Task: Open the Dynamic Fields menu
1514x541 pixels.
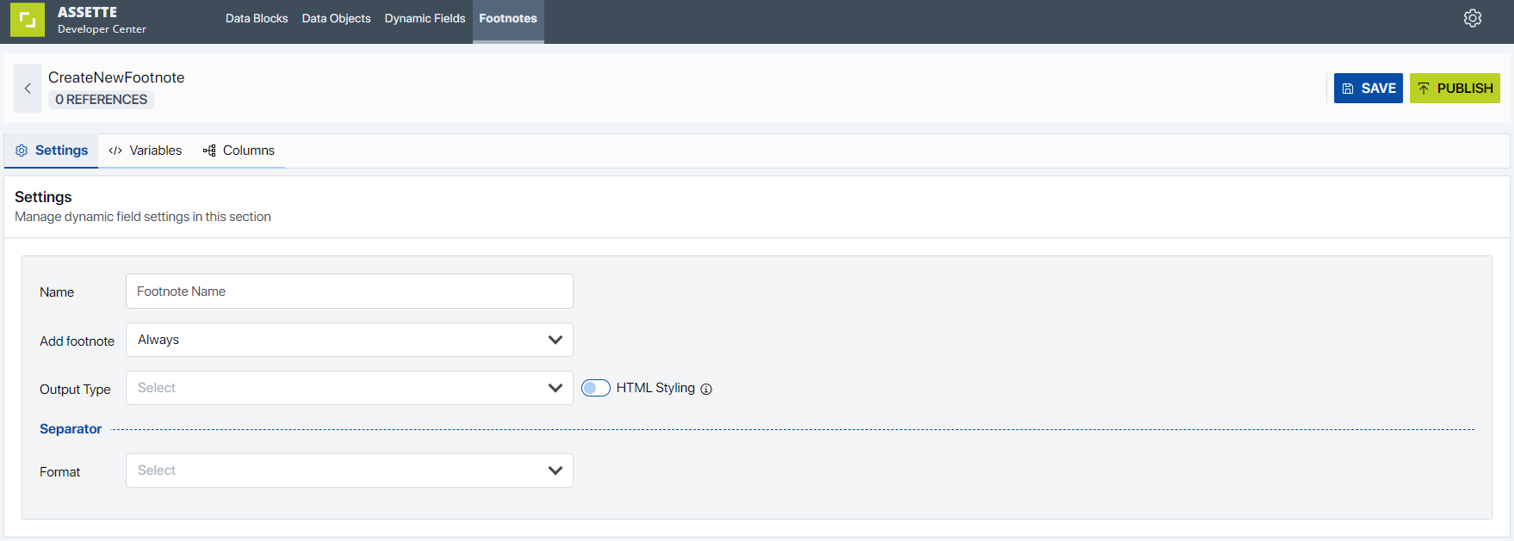Action: 425,18
